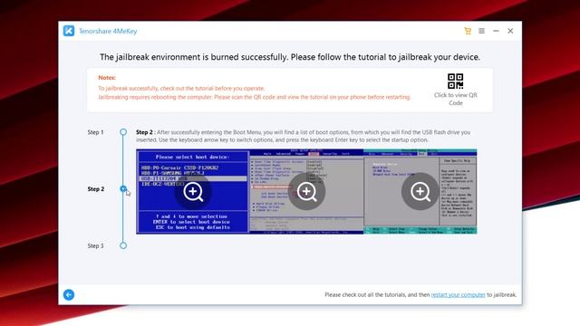Zoom the right gray BIOS boot screenshot
580x326 pixels.
pos(420,191)
